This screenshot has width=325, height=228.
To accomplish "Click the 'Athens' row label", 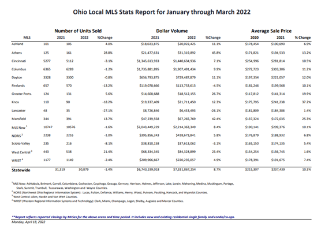I will tap(17, 53).
